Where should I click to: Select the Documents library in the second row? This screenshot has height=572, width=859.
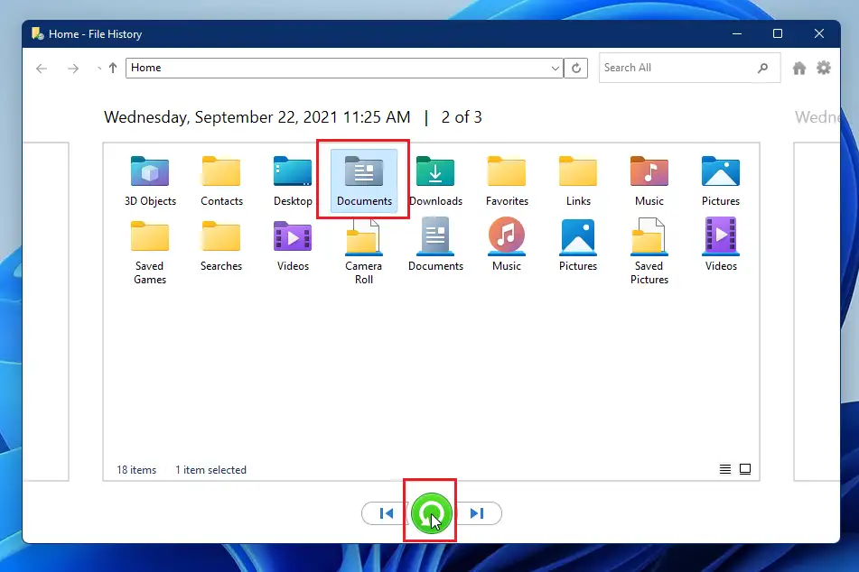435,246
